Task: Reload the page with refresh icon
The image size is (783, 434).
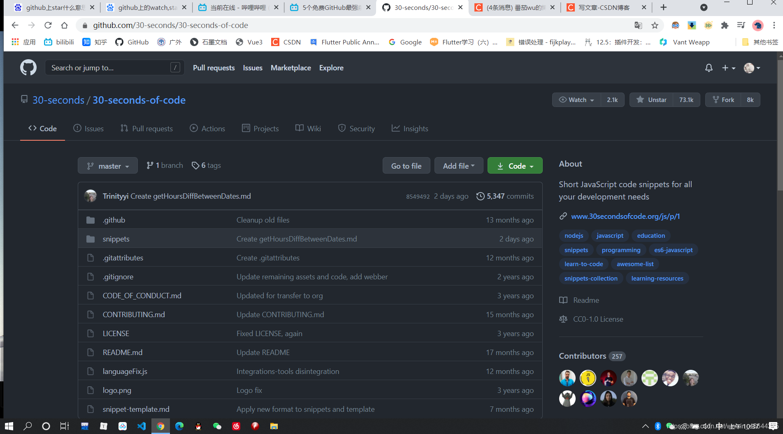Action: point(48,25)
